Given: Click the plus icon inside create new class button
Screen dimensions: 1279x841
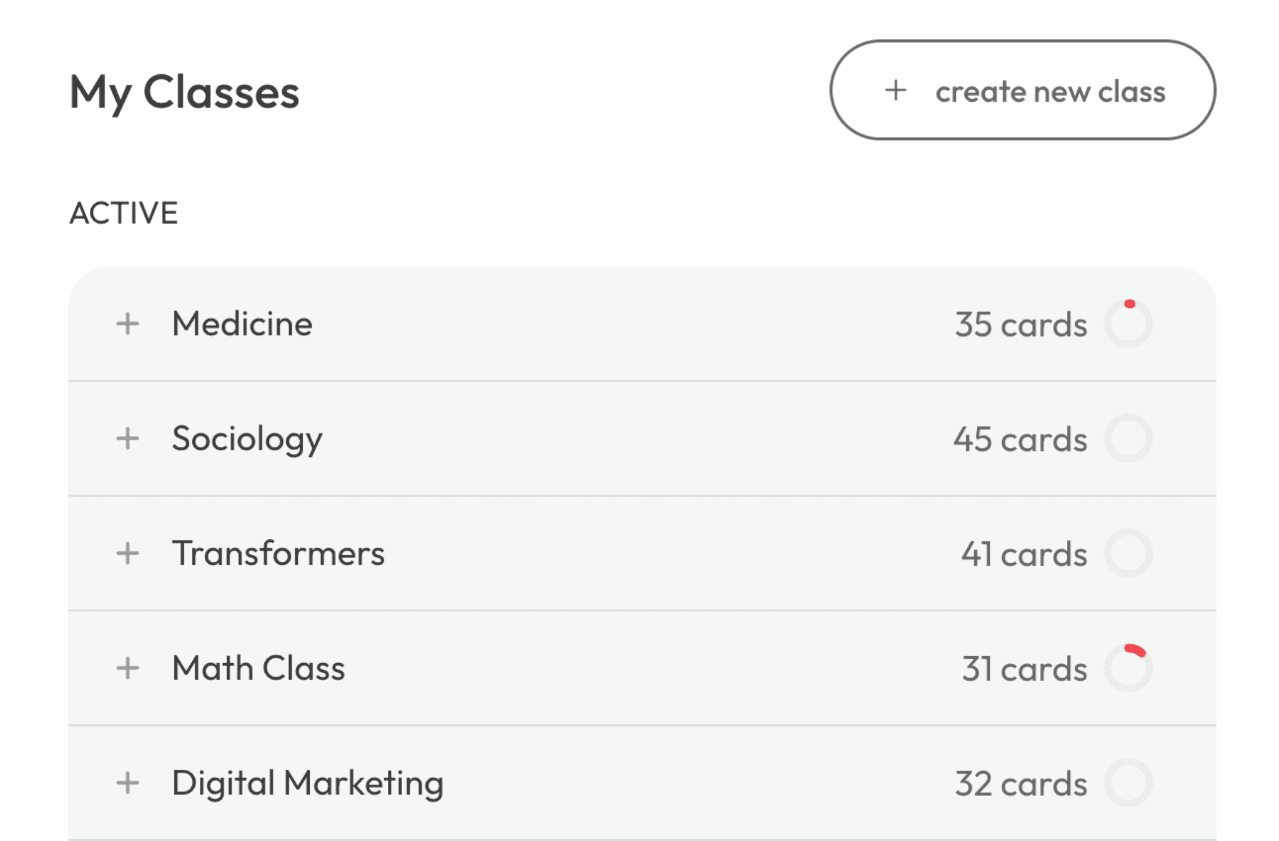Looking at the screenshot, I should coord(896,91).
